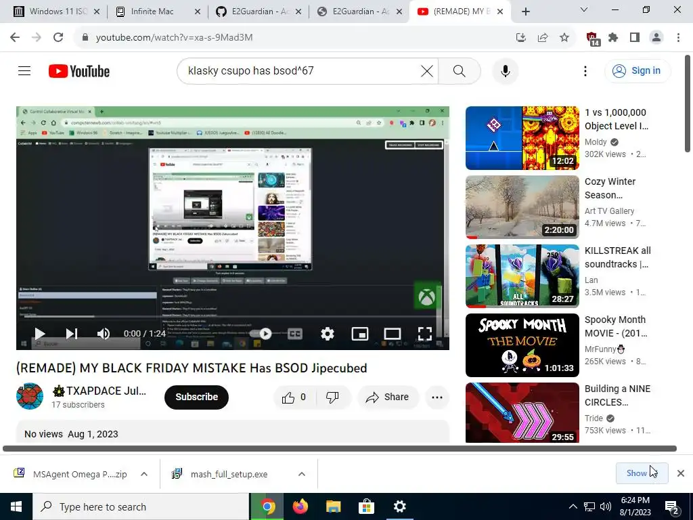Open the tab search dropdown chevron
The image size is (693, 520).
[584, 9]
